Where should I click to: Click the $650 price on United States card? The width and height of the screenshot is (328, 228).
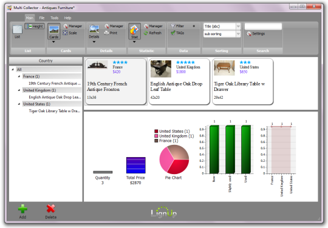pyautogui.click(x=244, y=72)
